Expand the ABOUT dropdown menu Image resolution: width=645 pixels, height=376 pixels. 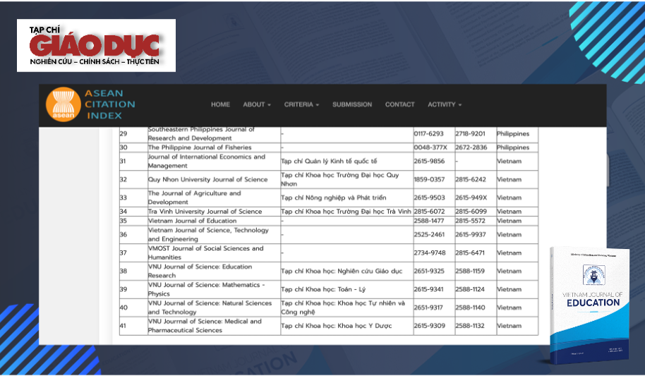[256, 104]
